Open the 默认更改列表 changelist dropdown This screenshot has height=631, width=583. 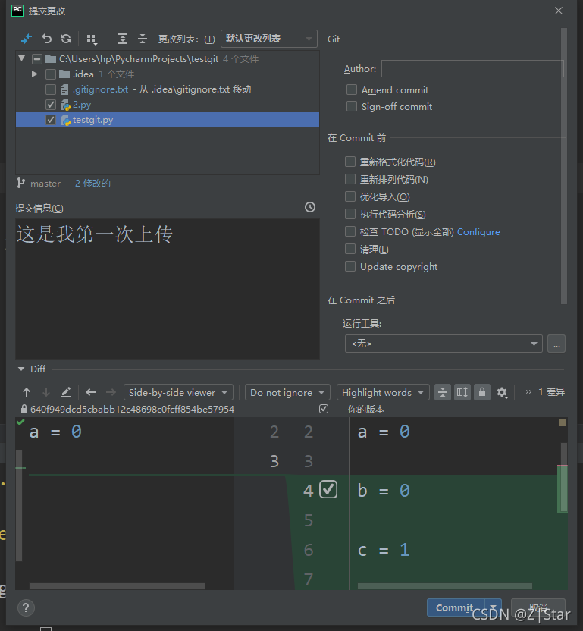pos(269,39)
